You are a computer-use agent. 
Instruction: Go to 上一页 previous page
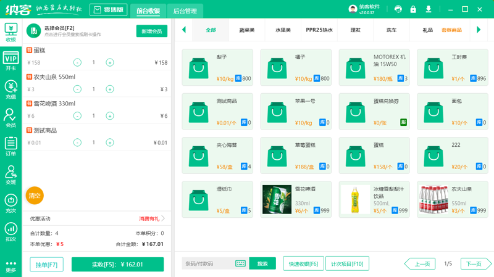[420, 264]
